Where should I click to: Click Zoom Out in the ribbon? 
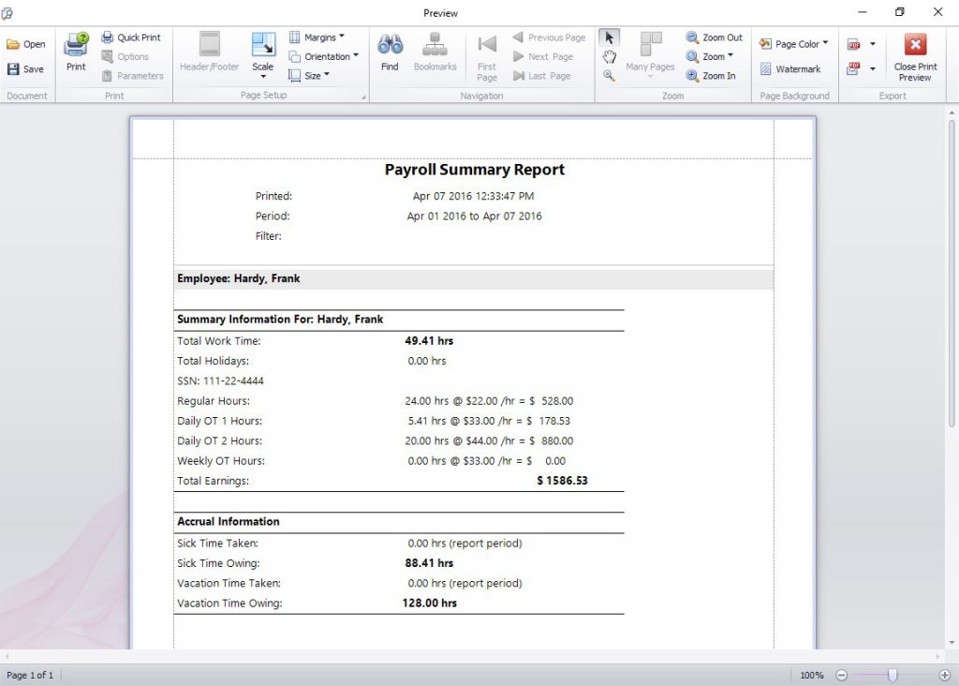(714, 37)
